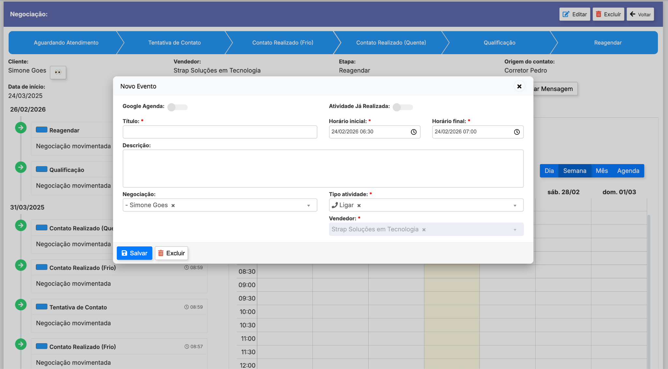Clear Simone Goes from Negociação field

[173, 206]
